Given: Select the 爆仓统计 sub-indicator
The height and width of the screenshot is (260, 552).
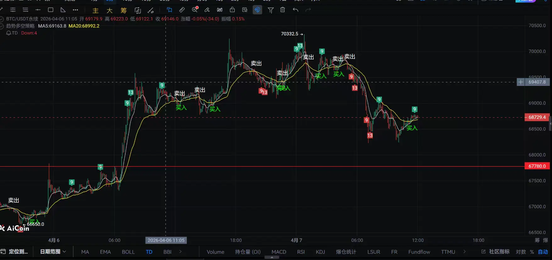Looking at the screenshot, I should (346, 252).
